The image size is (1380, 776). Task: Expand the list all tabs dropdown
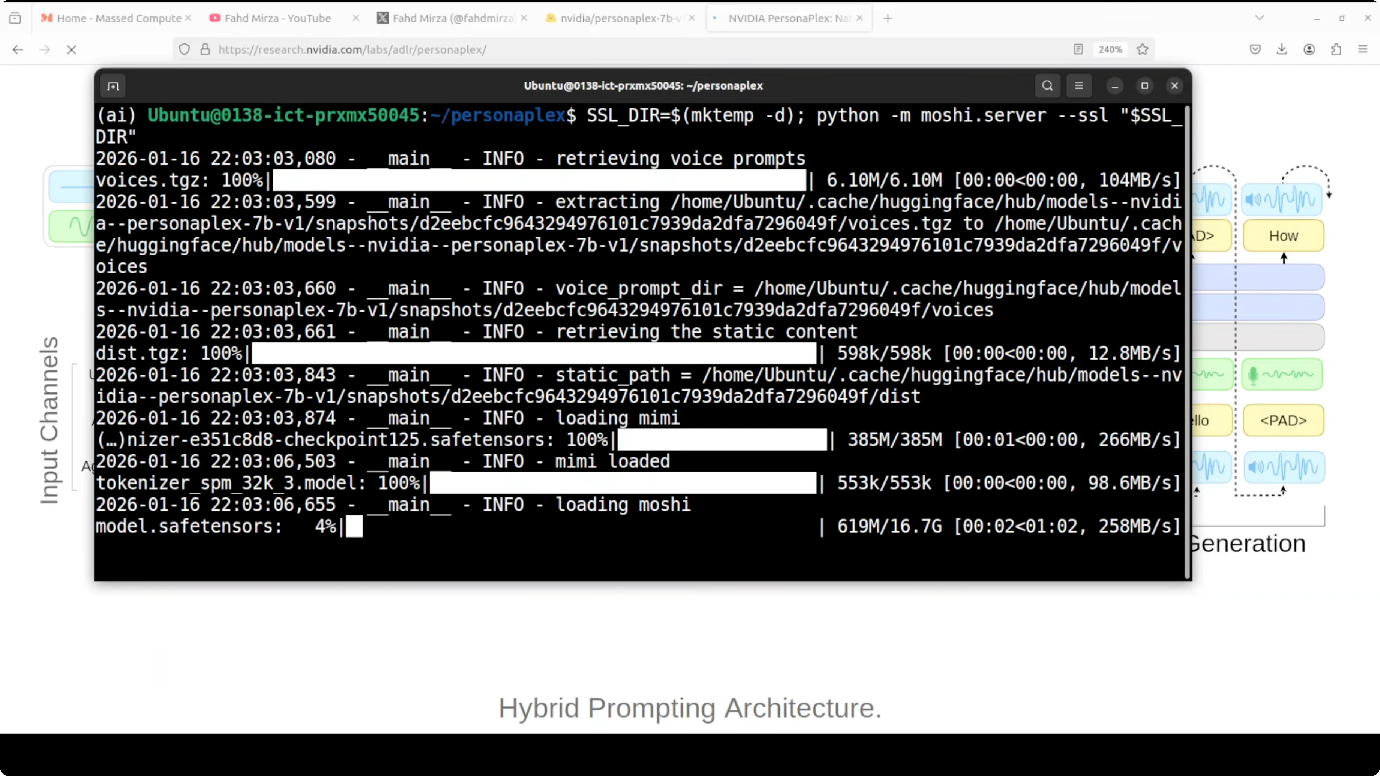coord(1260,18)
